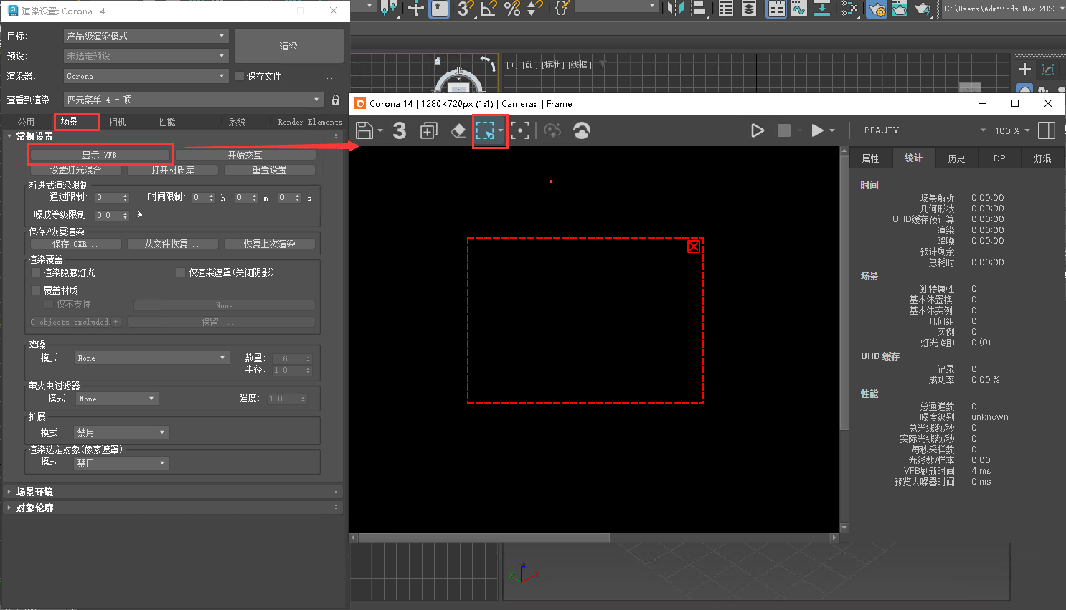Screen dimensions: 1066x610
Task: Click the eraser clear VFB icon
Action: point(458,130)
